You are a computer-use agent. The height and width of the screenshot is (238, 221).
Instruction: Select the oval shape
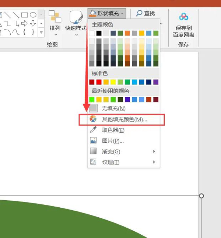pyautogui.click(x=33, y=15)
